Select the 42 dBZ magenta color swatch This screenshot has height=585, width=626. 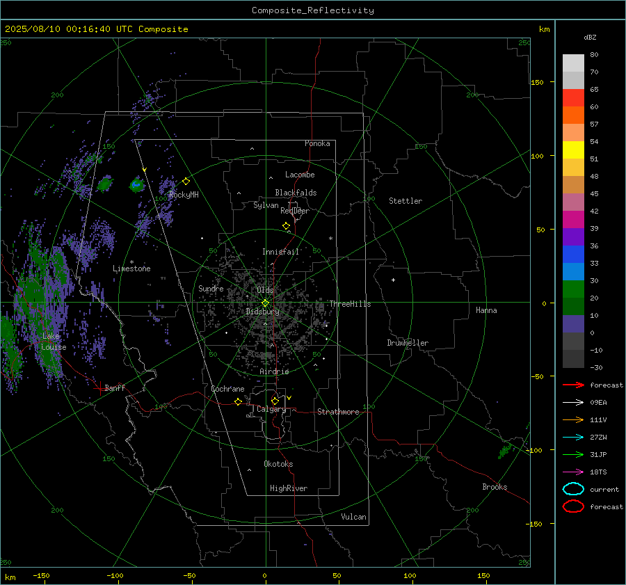[573, 220]
